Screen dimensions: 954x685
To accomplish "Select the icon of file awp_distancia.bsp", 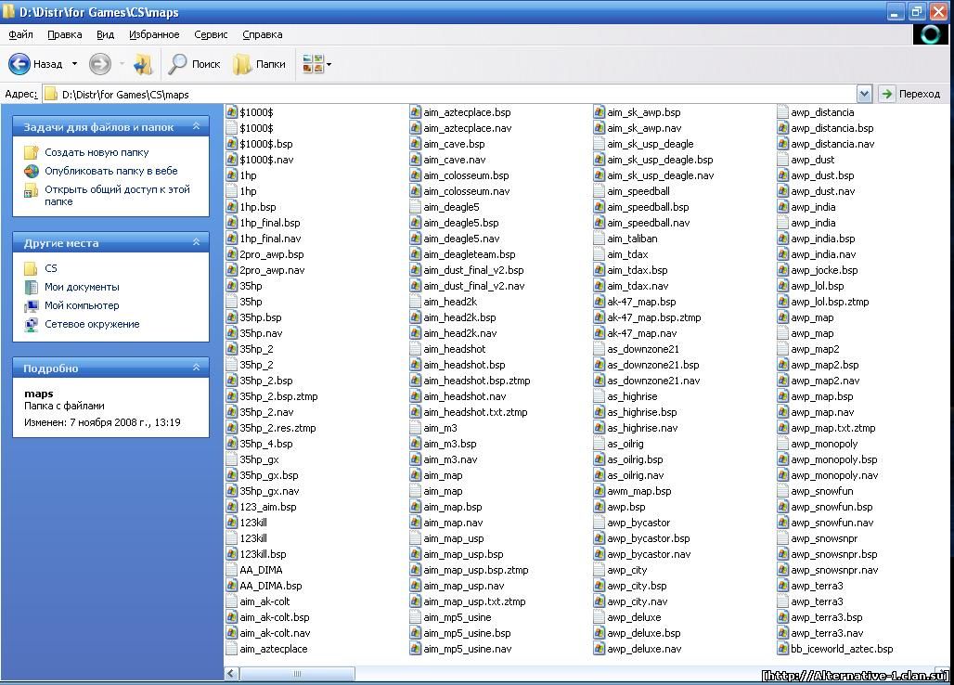I will 783,128.
